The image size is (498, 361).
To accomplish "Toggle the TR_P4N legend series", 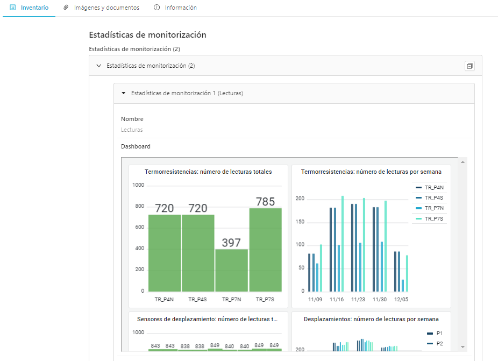I will click(x=429, y=187).
